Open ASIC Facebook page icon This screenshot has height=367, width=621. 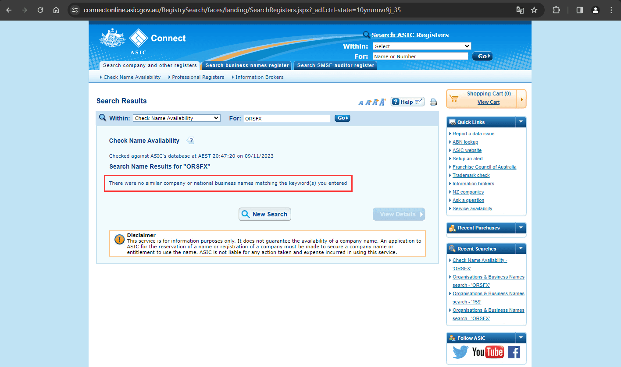point(514,352)
